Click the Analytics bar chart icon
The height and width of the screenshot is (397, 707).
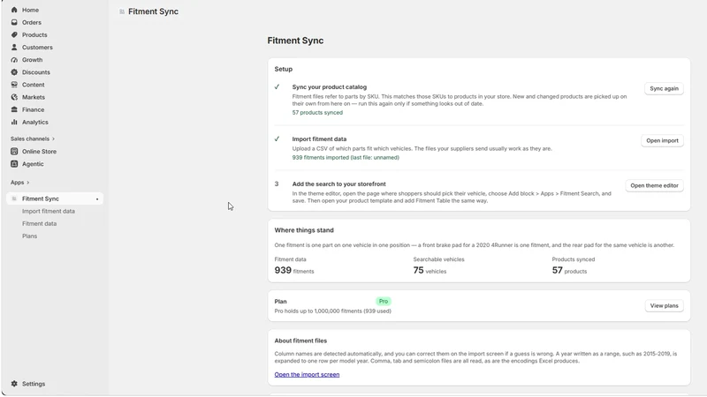(14, 122)
